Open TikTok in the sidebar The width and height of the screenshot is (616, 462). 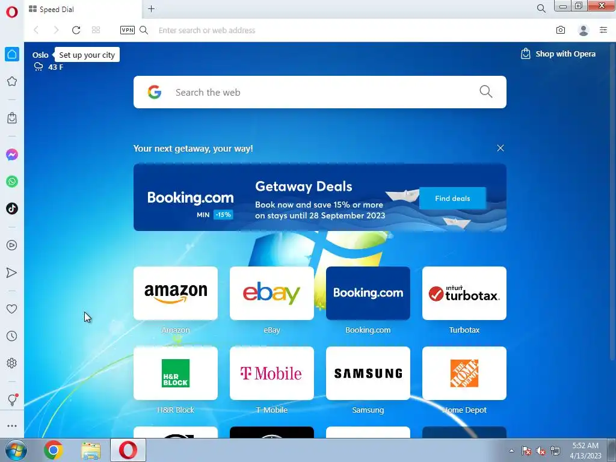point(12,209)
